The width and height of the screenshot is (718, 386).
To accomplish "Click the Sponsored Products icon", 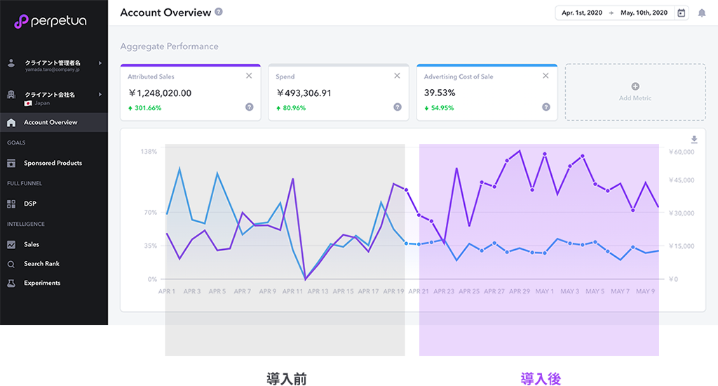I will 11,164.
